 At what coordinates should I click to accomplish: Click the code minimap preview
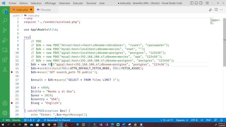coord(215,21)
